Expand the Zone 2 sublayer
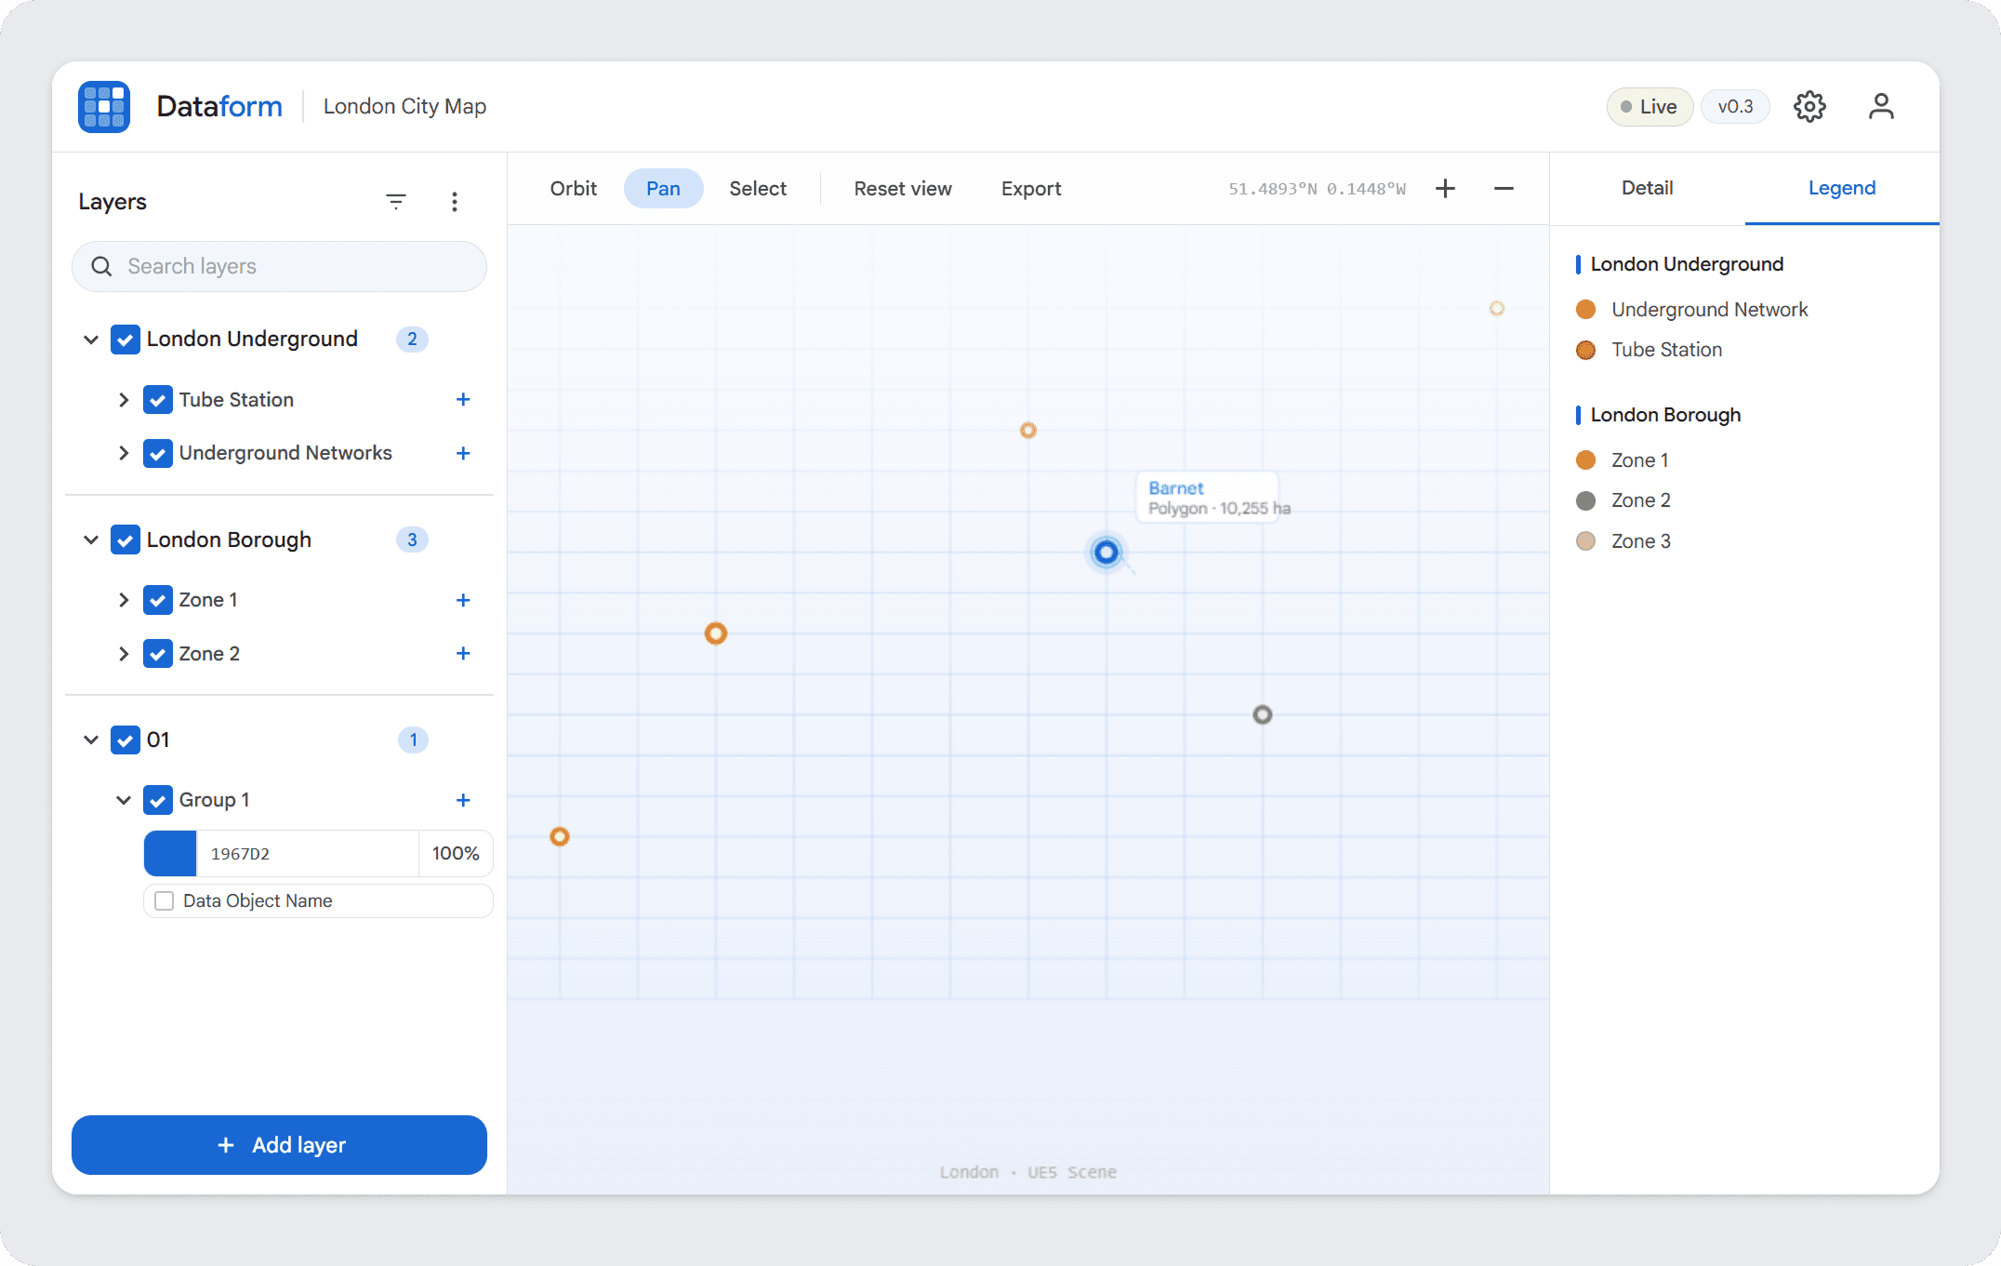 point(124,654)
